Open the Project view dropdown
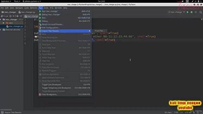 pos(4,16)
